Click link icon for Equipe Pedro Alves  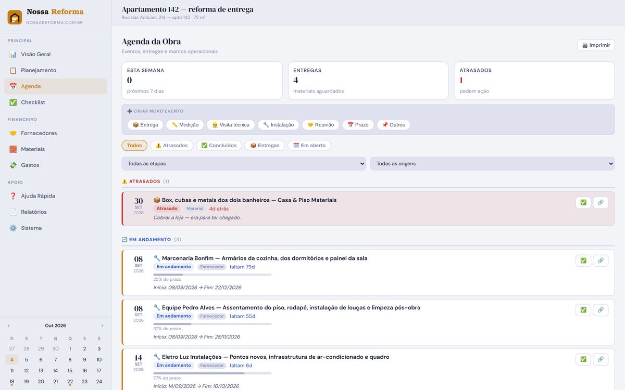[x=601, y=310]
